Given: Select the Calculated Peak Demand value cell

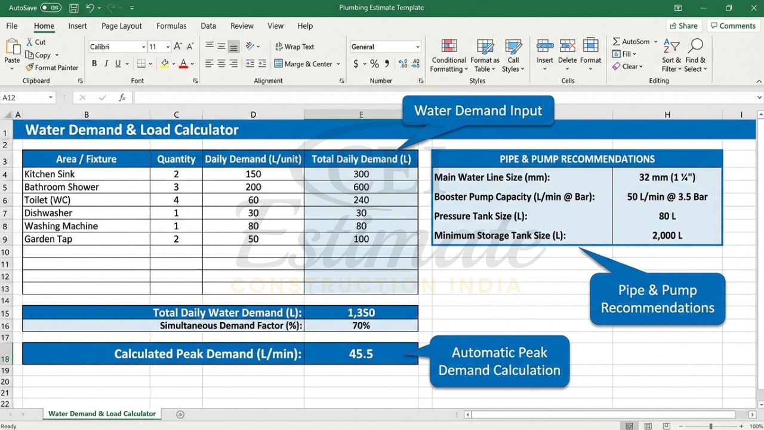Looking at the screenshot, I should 361,354.
